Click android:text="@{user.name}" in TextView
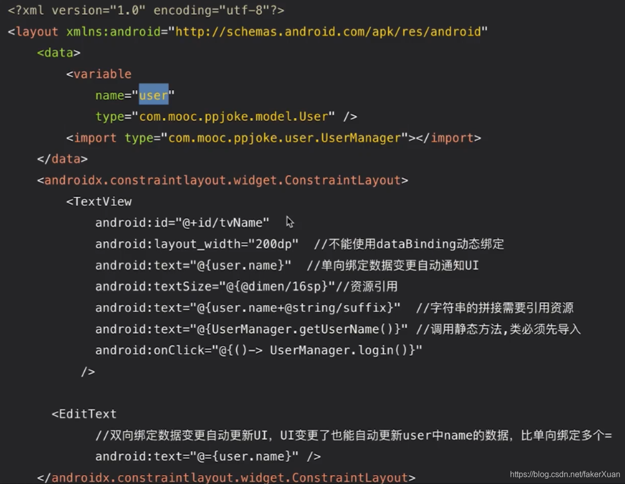This screenshot has height=484, width=625. click(193, 265)
